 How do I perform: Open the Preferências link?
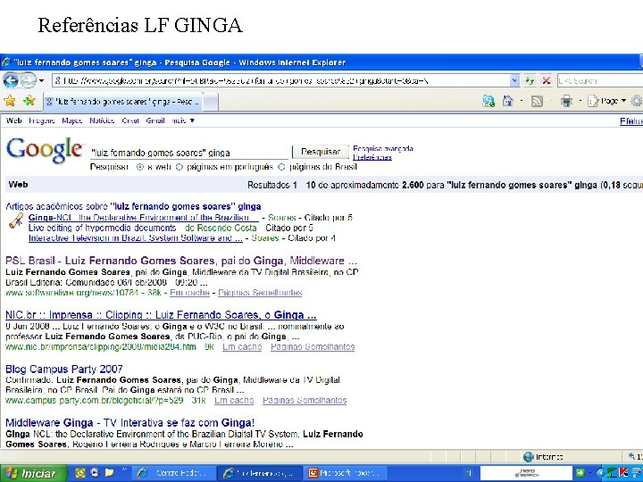(x=372, y=157)
